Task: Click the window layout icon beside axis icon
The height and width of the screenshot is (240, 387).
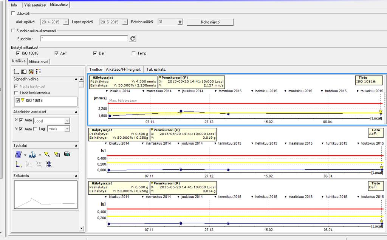Action: [24, 71]
